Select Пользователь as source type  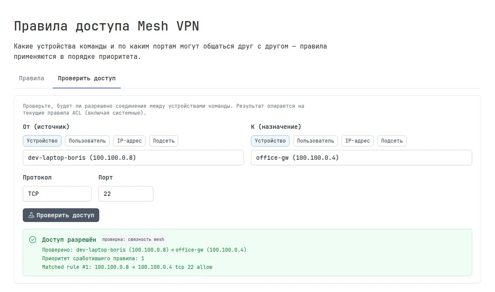(x=87, y=141)
